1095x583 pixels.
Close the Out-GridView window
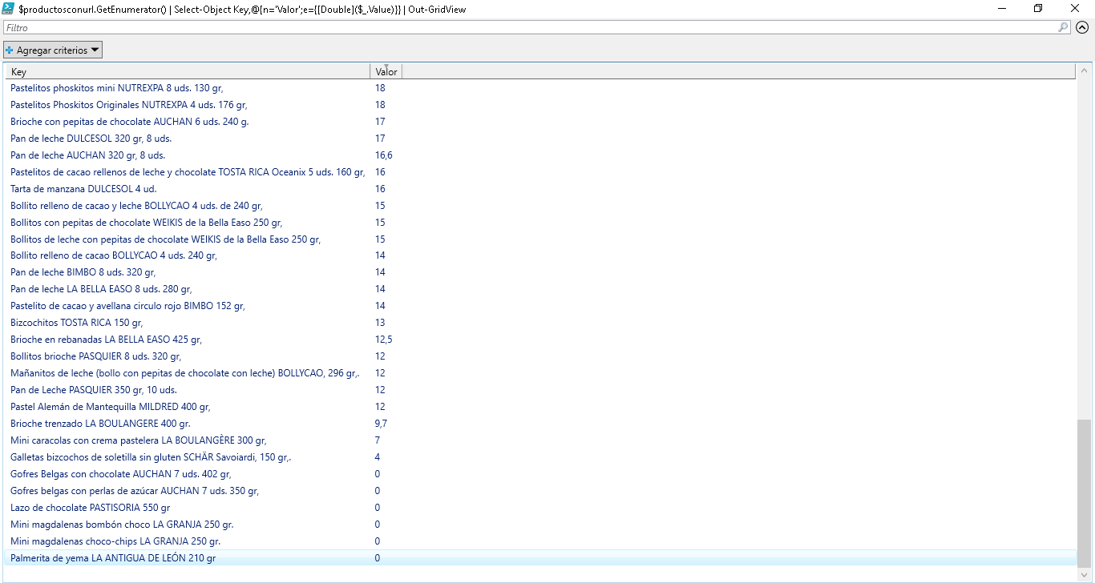pos(1075,9)
